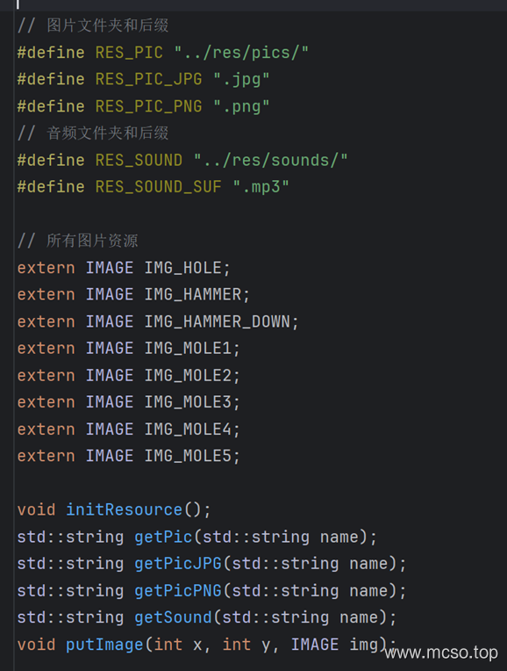Screen dimensions: 507x671
Task: Click the putImage function name
Action: point(104,645)
